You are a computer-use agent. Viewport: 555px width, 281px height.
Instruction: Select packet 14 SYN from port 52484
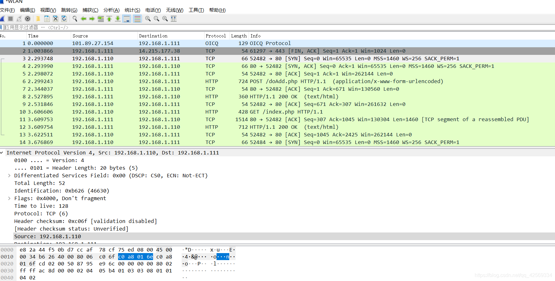pos(277,142)
